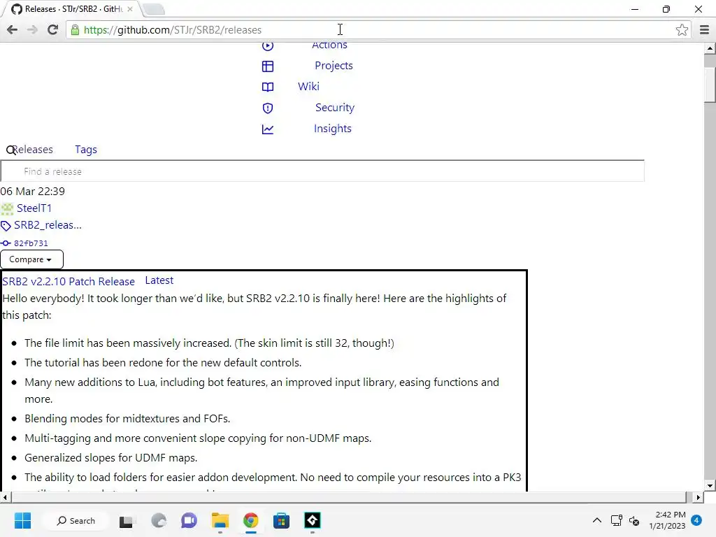This screenshot has width=716, height=537.
Task: Click the tag icon beside SRB2_releas...
Action: (x=6, y=226)
